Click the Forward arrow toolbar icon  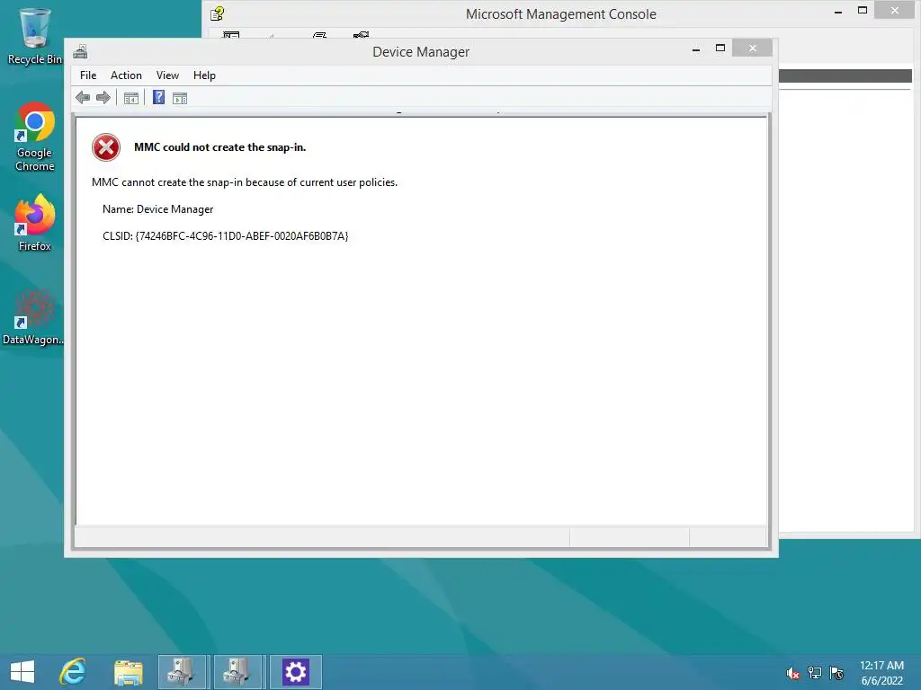click(103, 97)
